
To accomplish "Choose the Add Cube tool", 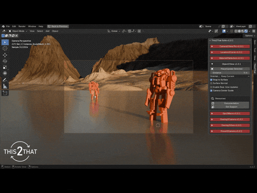I will 5,93.
